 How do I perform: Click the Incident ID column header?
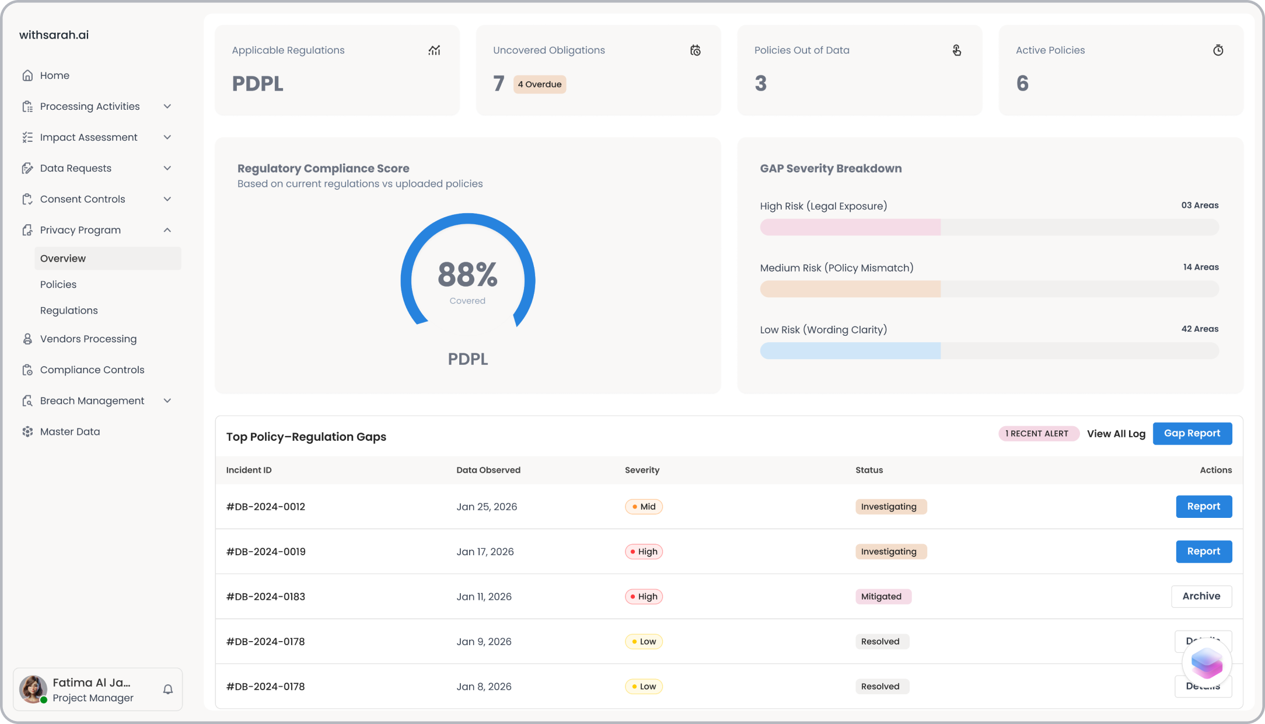(249, 470)
